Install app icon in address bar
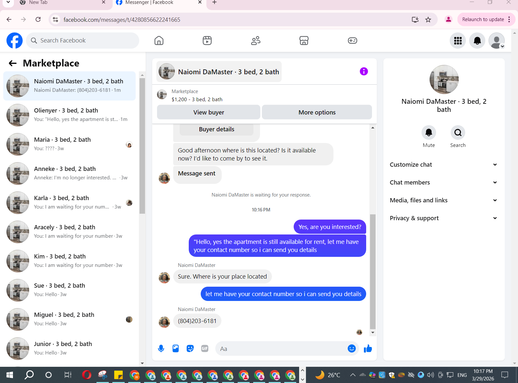The height and width of the screenshot is (383, 518). click(x=415, y=19)
